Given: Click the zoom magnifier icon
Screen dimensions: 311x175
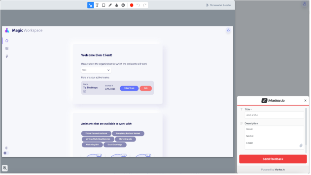Looking at the screenshot, I should click(x=5, y=168).
